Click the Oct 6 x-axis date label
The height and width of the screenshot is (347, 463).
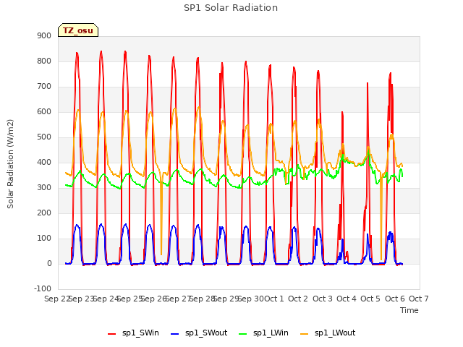coord(395,299)
